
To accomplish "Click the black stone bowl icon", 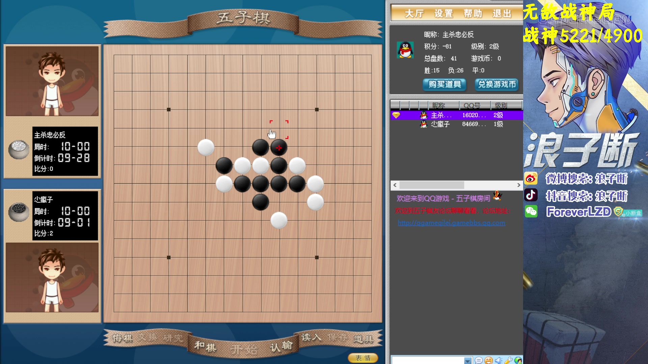I will point(19,212).
